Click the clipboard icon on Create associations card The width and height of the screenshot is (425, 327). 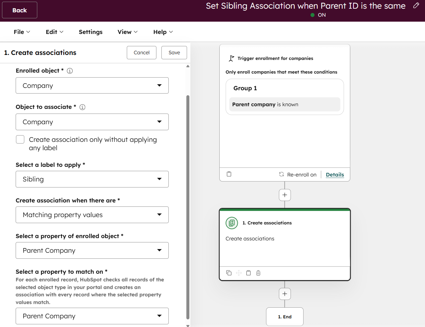(x=248, y=273)
